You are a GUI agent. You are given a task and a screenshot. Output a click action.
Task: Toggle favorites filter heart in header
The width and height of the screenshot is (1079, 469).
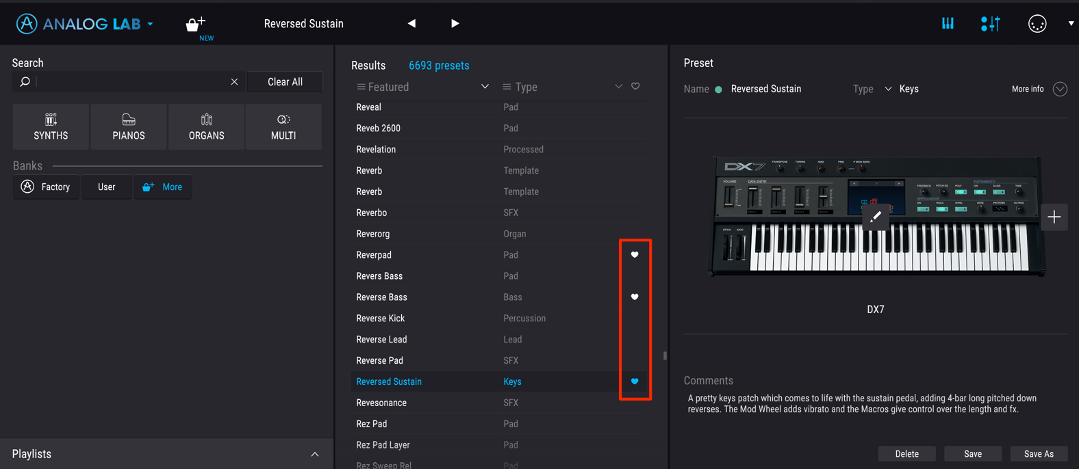click(x=635, y=86)
